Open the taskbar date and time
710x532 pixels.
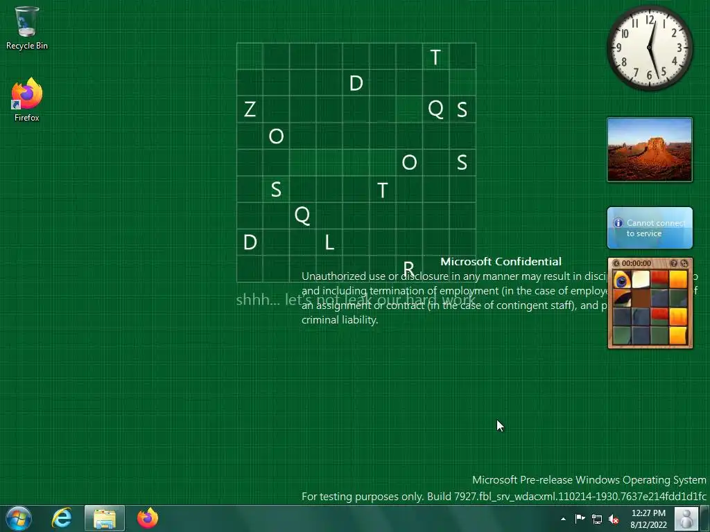[648, 519]
